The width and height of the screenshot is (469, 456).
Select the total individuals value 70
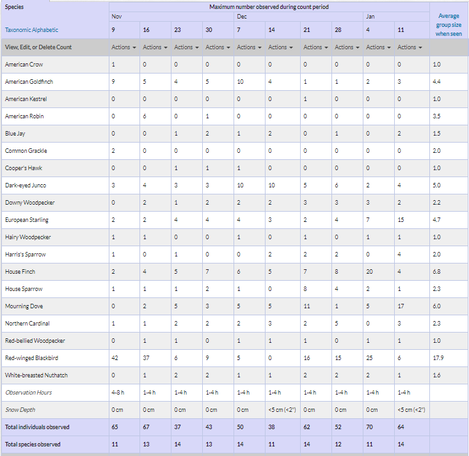pyautogui.click(x=369, y=427)
